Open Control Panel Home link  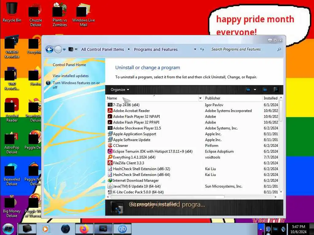tap(69, 65)
